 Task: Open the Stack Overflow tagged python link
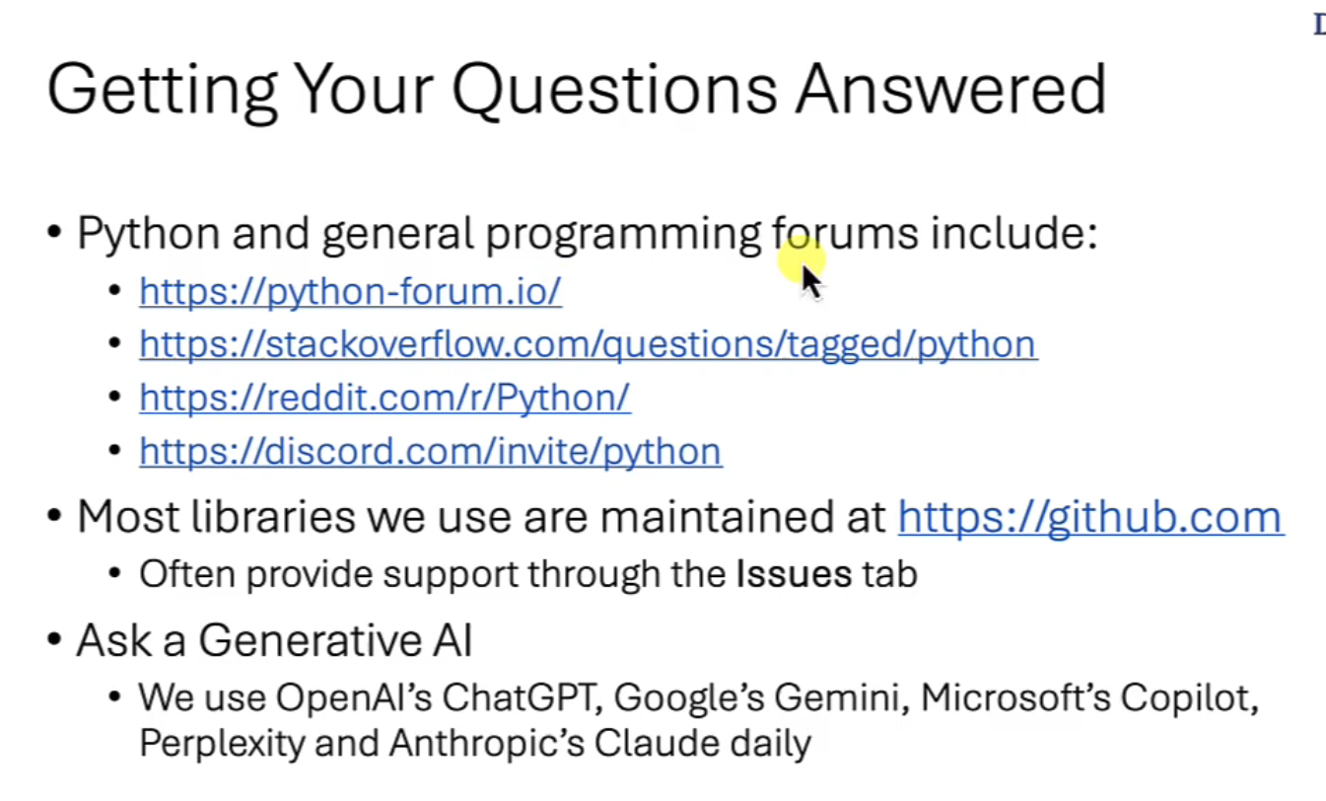tap(588, 344)
